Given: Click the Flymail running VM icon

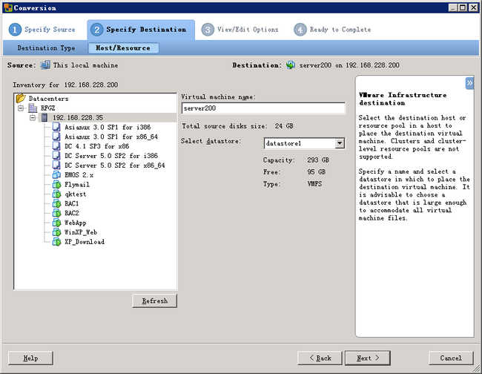Looking at the screenshot, I should pyautogui.click(x=56, y=185).
